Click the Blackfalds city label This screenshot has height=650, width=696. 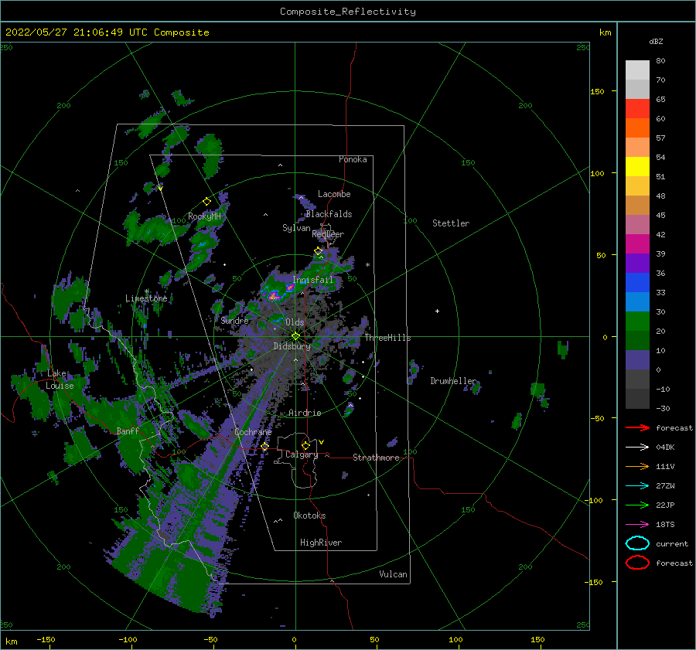pos(329,214)
